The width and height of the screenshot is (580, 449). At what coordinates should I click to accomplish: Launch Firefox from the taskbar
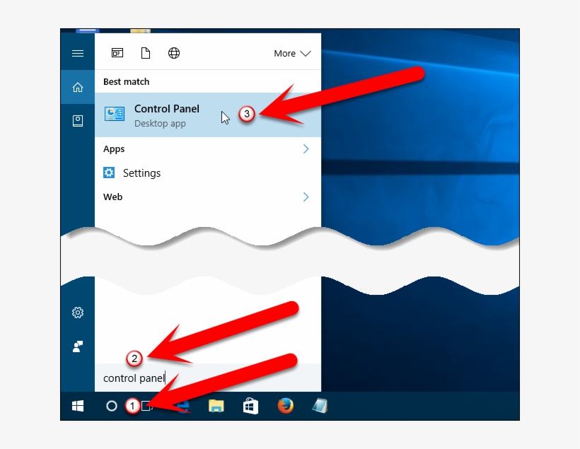[x=285, y=406]
